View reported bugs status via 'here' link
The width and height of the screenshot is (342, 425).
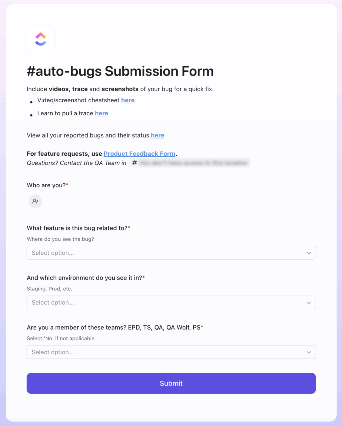click(158, 135)
